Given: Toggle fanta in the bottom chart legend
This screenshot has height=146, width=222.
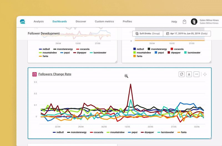Looking at the screenshot, I should click(x=182, y=132).
